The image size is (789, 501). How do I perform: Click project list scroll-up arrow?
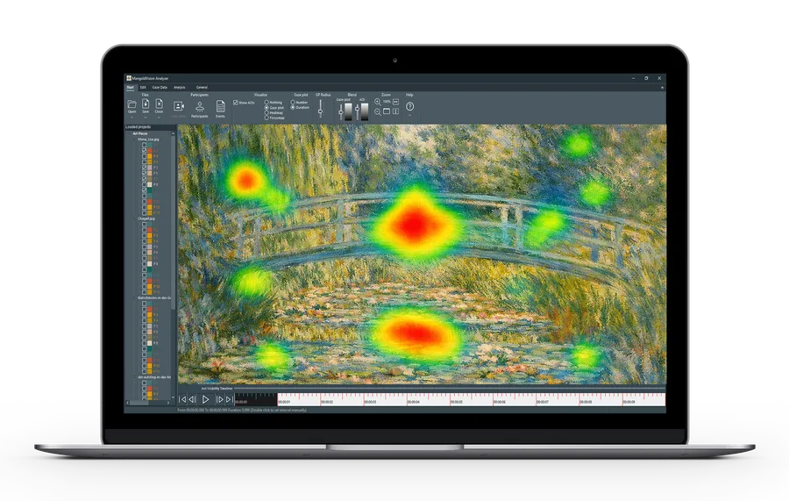point(173,133)
